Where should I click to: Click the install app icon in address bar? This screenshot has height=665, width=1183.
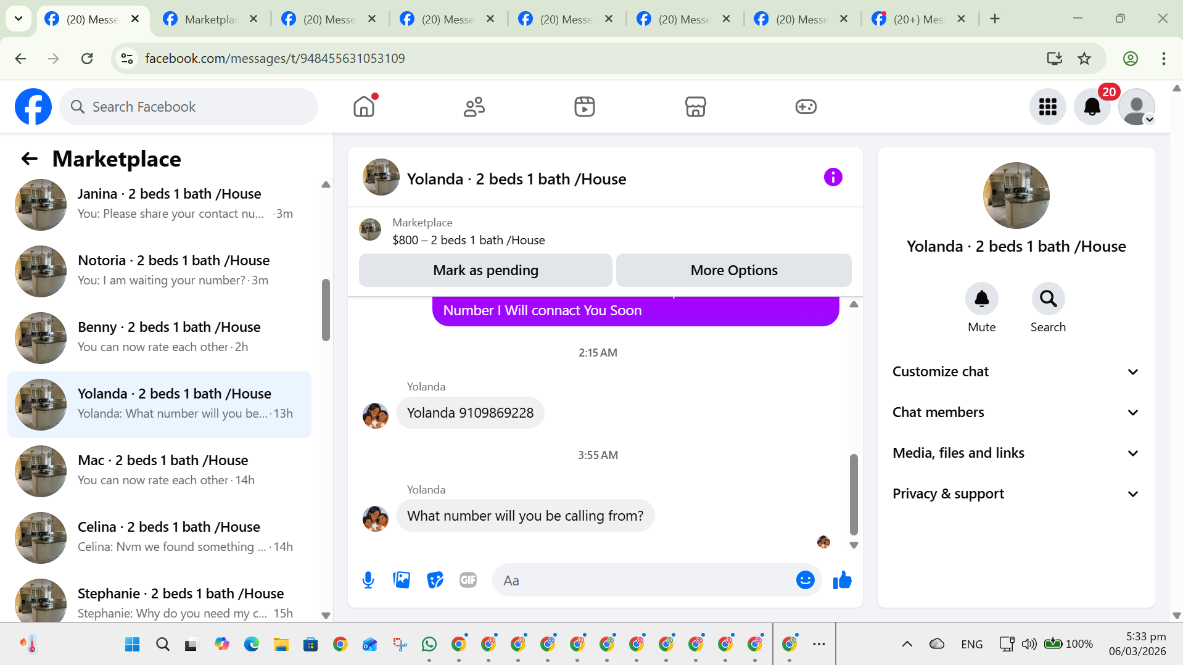point(1054,59)
